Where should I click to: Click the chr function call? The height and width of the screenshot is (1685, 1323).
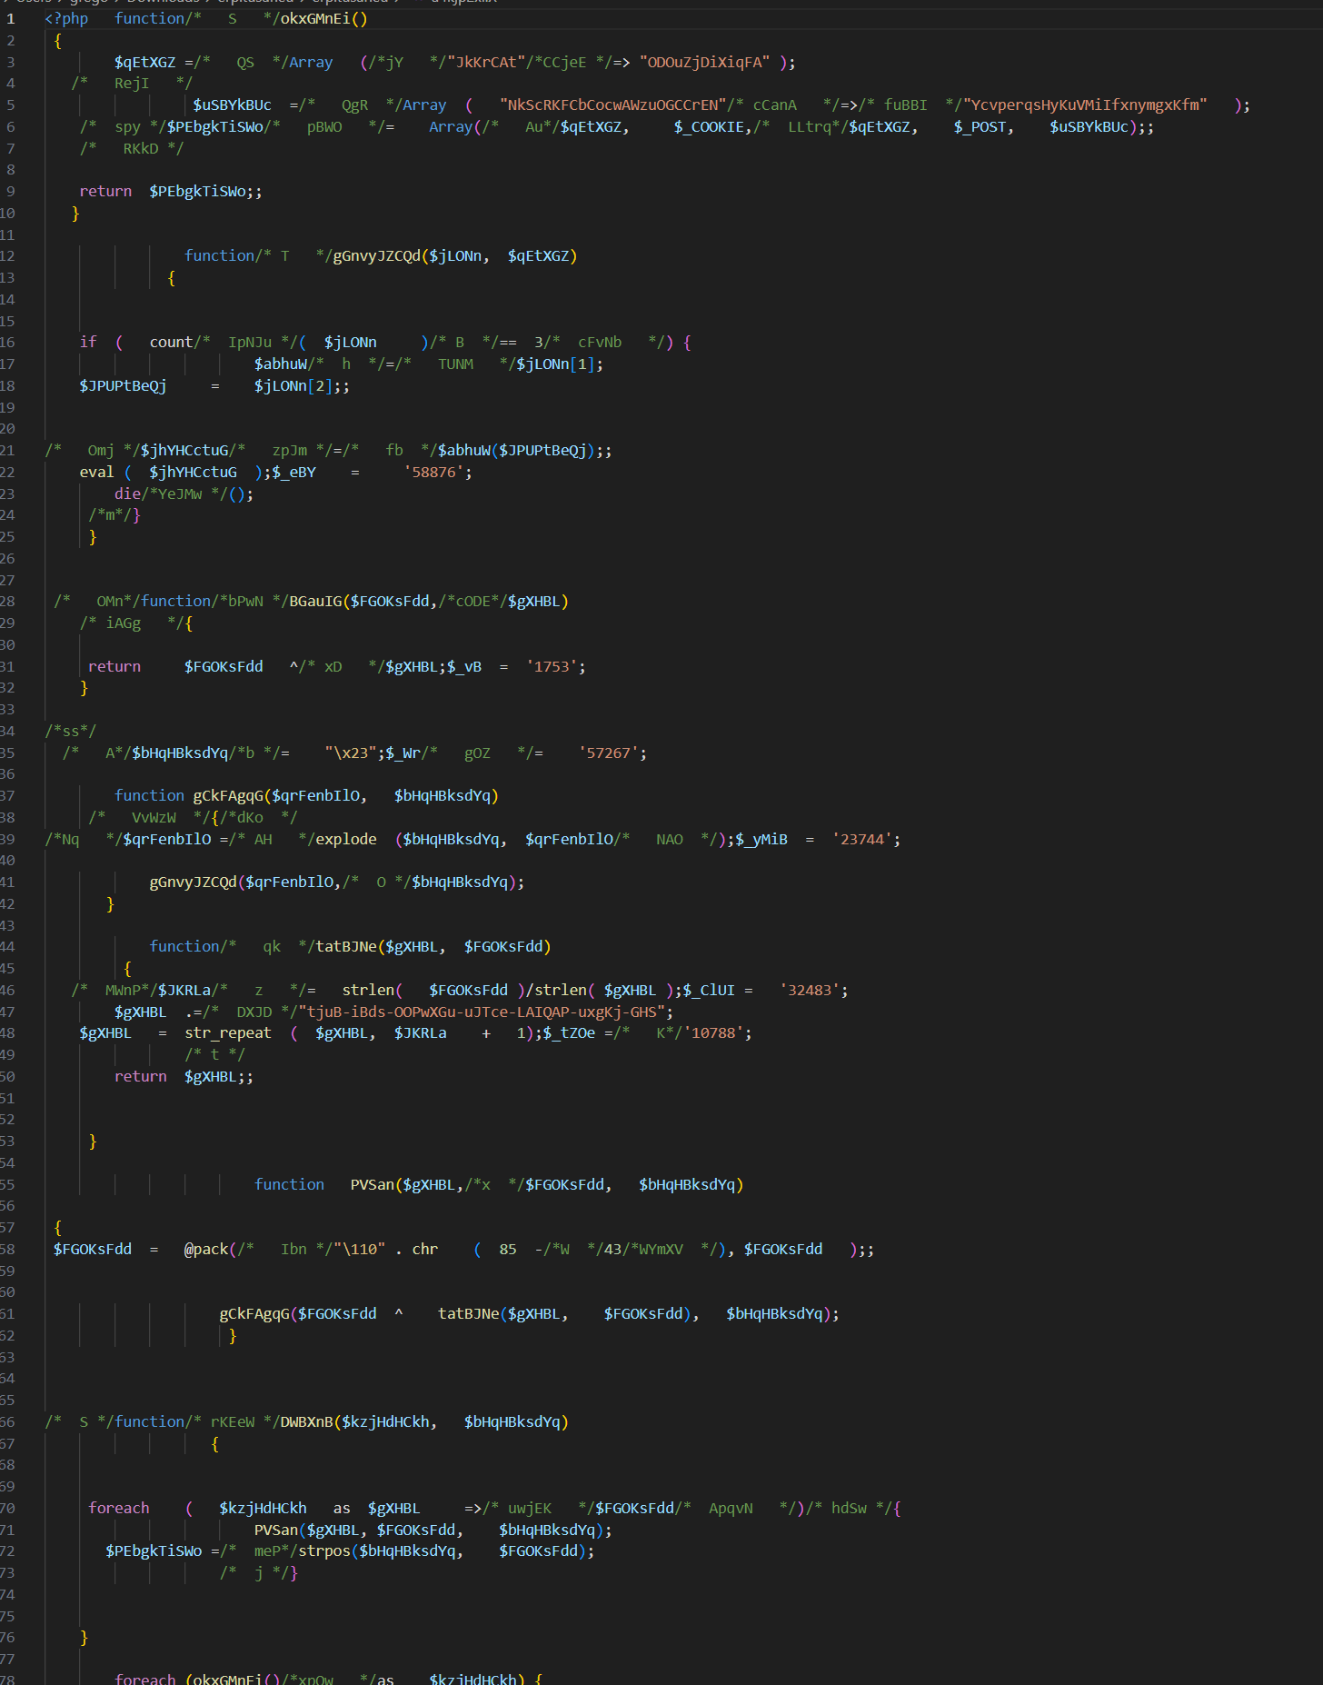(x=425, y=1249)
